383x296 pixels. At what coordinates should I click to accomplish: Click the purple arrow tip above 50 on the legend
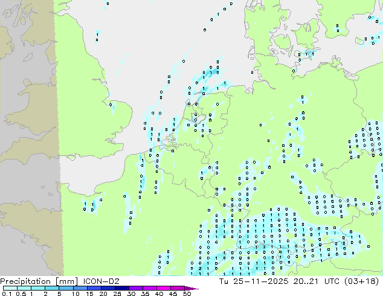(191, 288)
